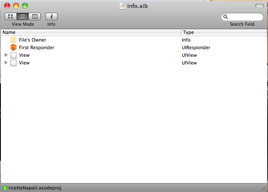
Task: Click the Info.xib title bar document icon
Action: [122, 6]
